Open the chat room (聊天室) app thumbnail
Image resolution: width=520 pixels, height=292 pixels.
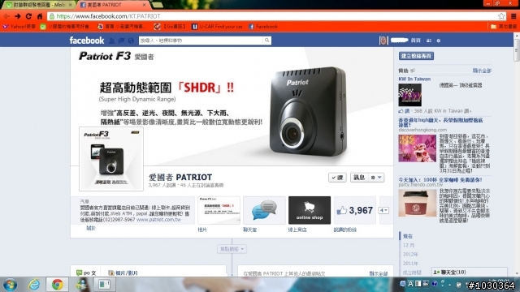point(264,210)
